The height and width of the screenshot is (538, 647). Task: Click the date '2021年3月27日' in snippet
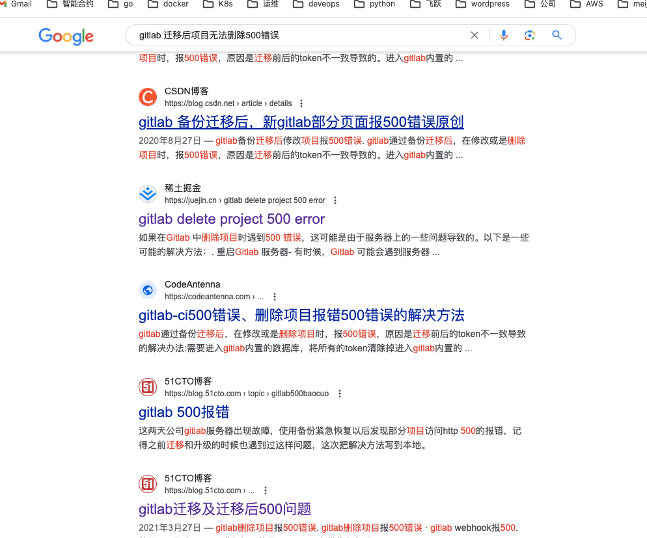[170, 528]
